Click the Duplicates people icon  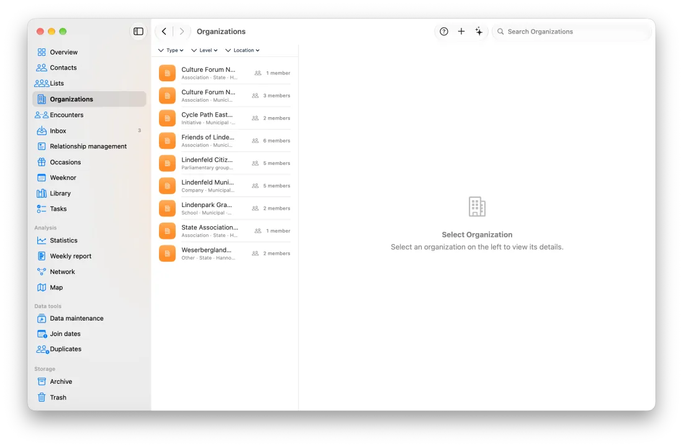click(x=42, y=349)
